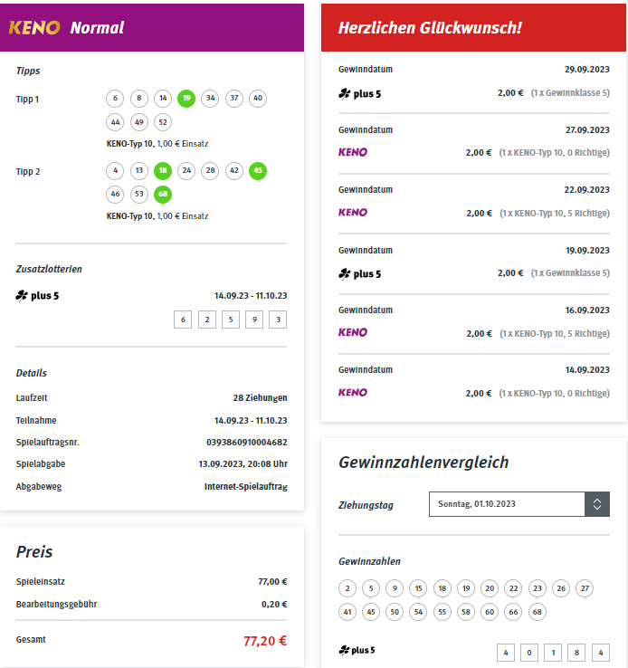Click the Gewinnzahlenvergleich heading
Screen dimensions: 628x668
coord(423,463)
